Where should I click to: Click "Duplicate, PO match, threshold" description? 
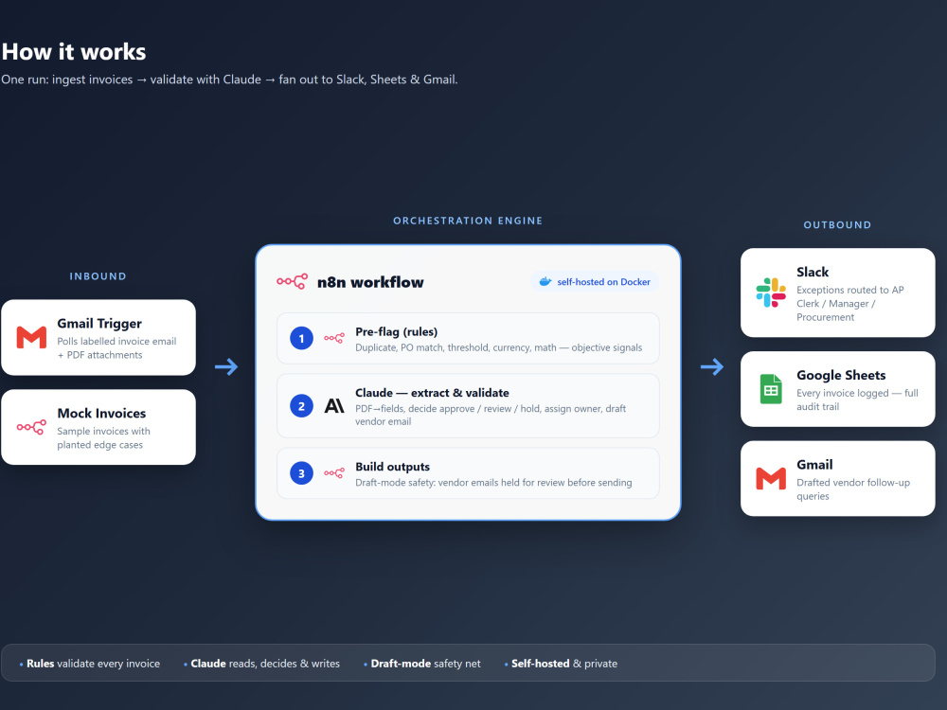[498, 347]
